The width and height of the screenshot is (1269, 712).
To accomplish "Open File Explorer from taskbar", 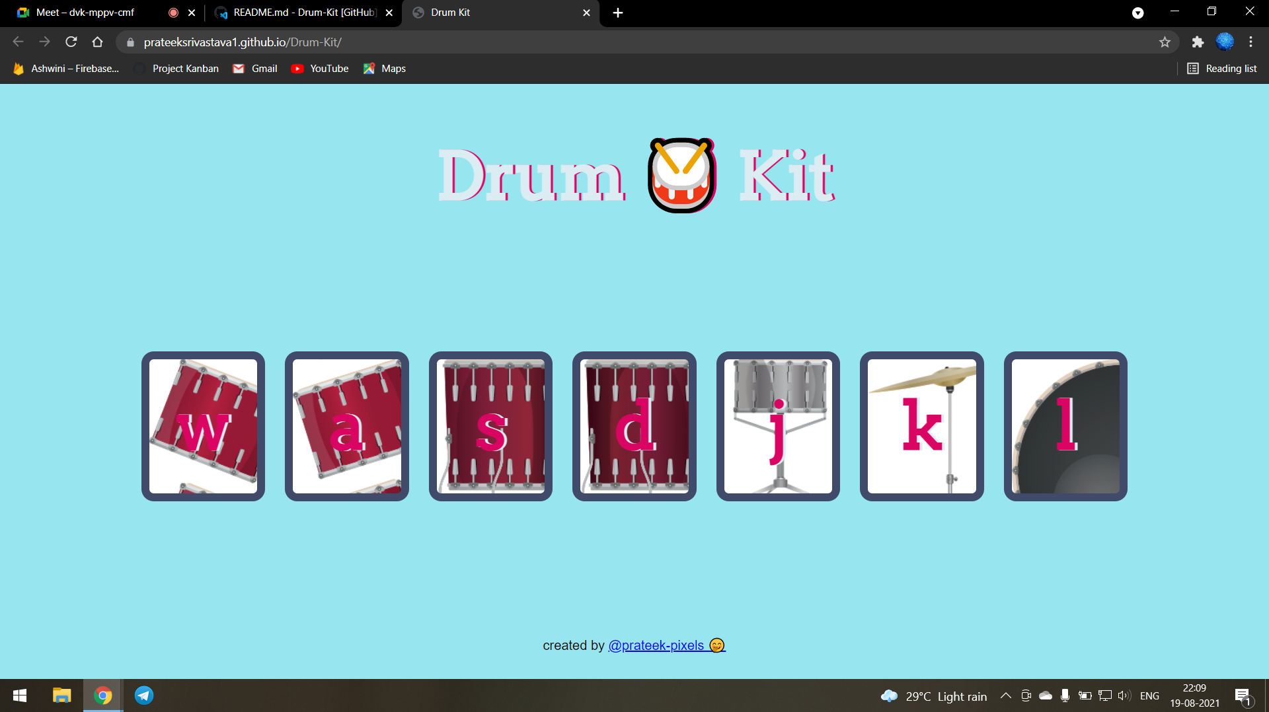I will (61, 695).
